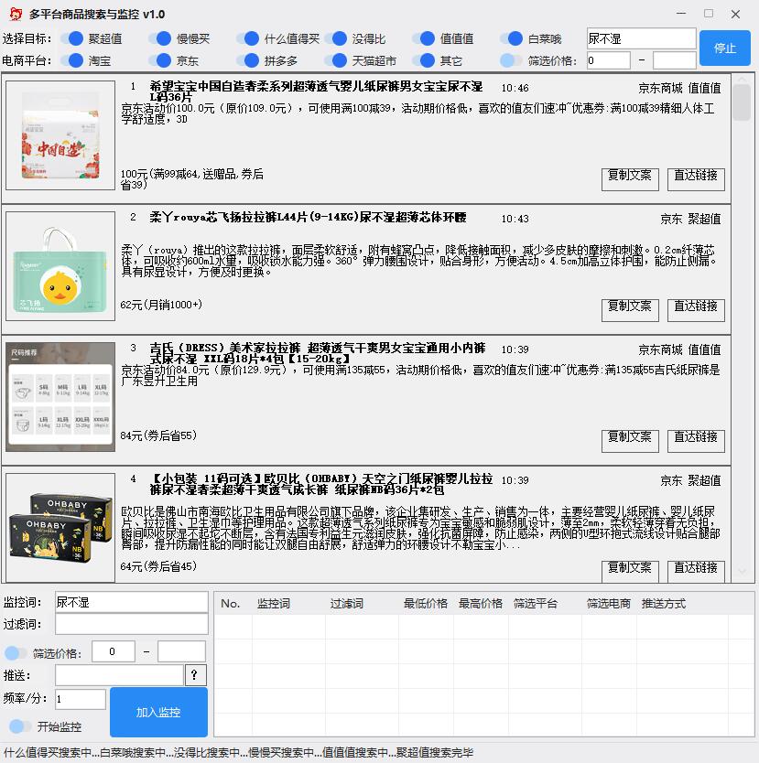Image resolution: width=759 pixels, height=763 pixels.
Task: Click the app logo in the title bar
Action: click(x=14, y=14)
